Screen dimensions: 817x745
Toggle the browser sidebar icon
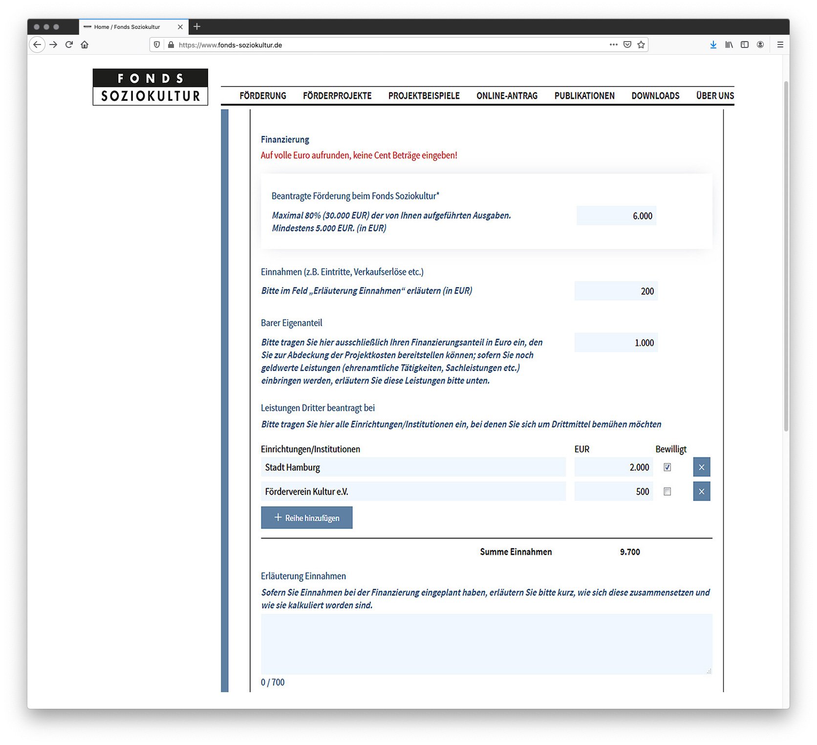(x=744, y=45)
